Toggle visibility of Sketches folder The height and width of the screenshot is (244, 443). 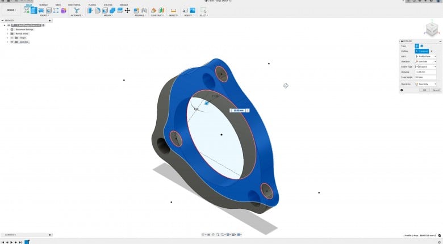pos(12,42)
